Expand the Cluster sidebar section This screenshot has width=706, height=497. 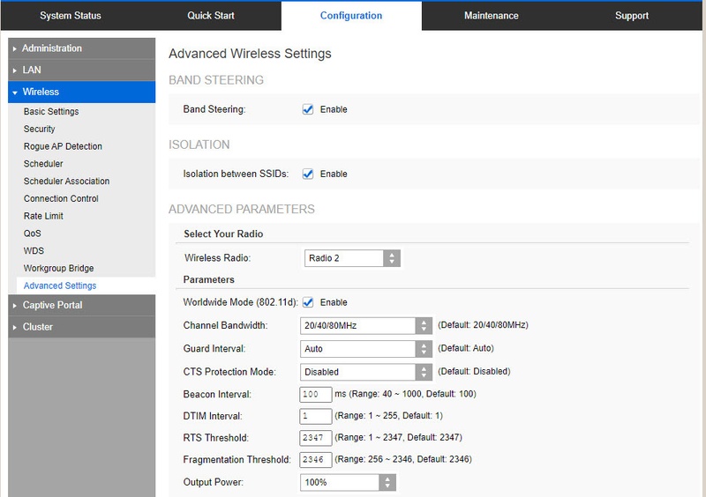tap(38, 327)
